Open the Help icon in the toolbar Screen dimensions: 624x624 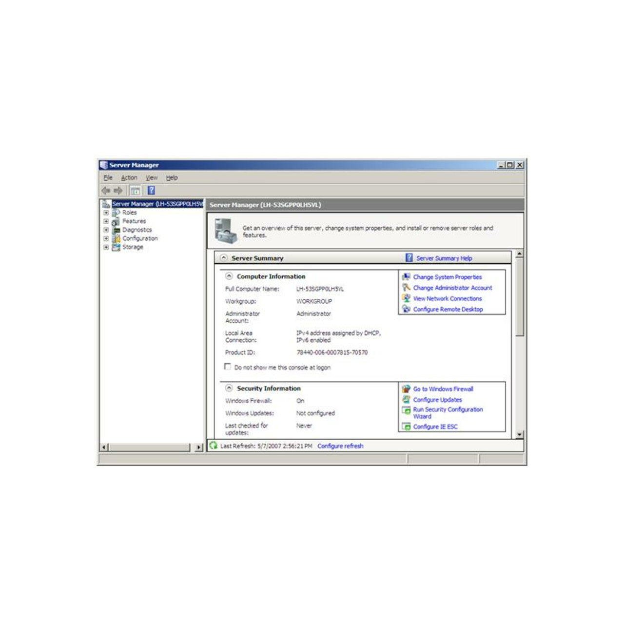click(x=151, y=190)
